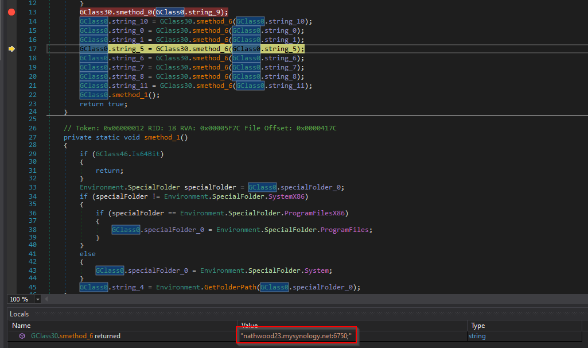This screenshot has height=348, width=588.
Task: Click the "string" type cell in Locals
Action: [x=477, y=336]
